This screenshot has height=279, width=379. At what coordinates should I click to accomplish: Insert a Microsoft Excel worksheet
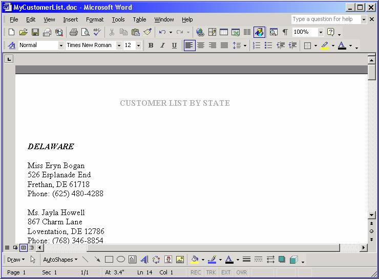click(x=236, y=32)
